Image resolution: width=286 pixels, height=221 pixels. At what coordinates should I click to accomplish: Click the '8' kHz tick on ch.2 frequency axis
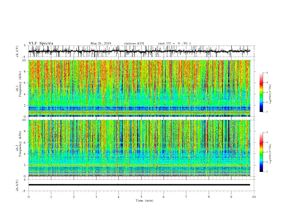26,131
